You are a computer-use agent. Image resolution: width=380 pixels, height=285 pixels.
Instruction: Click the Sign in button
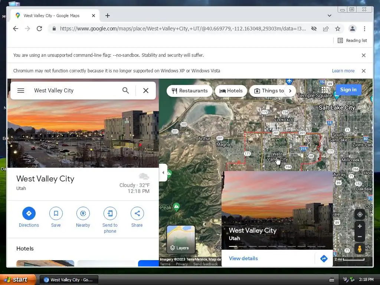point(348,90)
